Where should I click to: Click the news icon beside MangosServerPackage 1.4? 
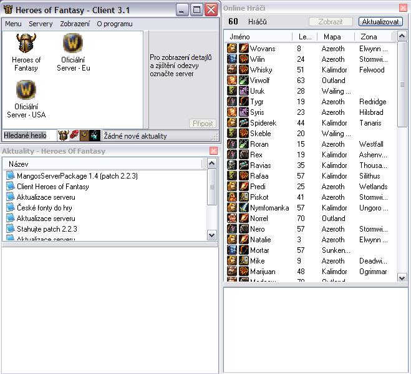pyautogui.click(x=10, y=175)
